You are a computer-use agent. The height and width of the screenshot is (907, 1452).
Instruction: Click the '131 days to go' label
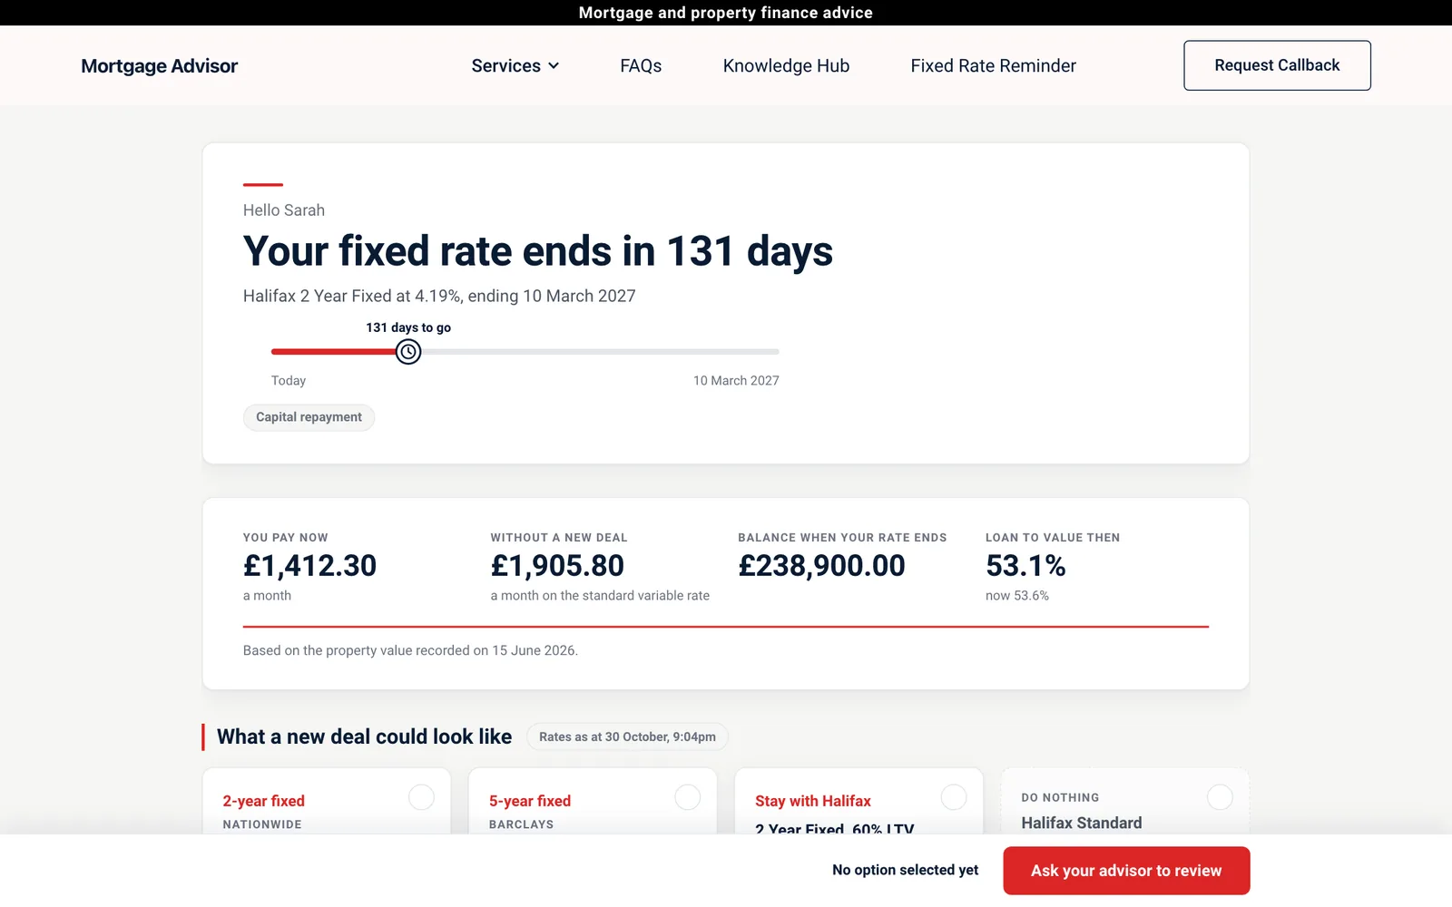(408, 327)
